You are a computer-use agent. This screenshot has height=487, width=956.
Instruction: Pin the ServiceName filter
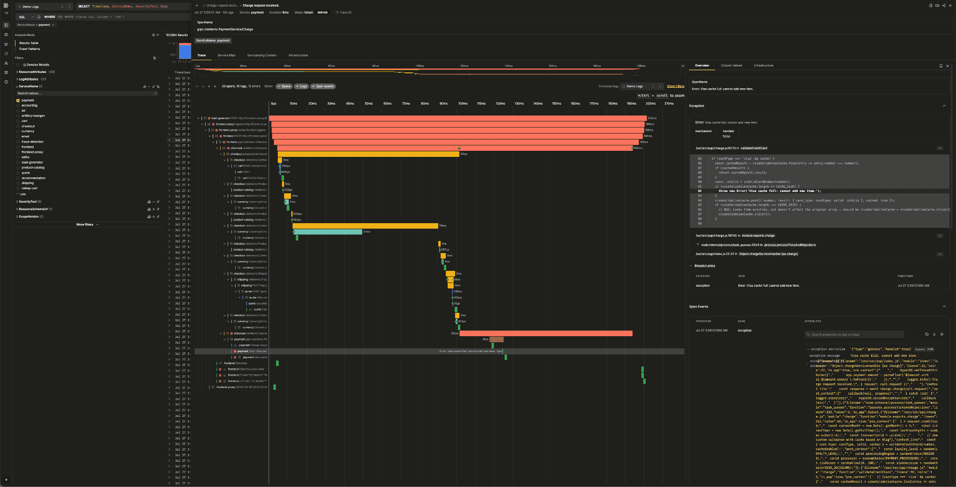(154, 86)
